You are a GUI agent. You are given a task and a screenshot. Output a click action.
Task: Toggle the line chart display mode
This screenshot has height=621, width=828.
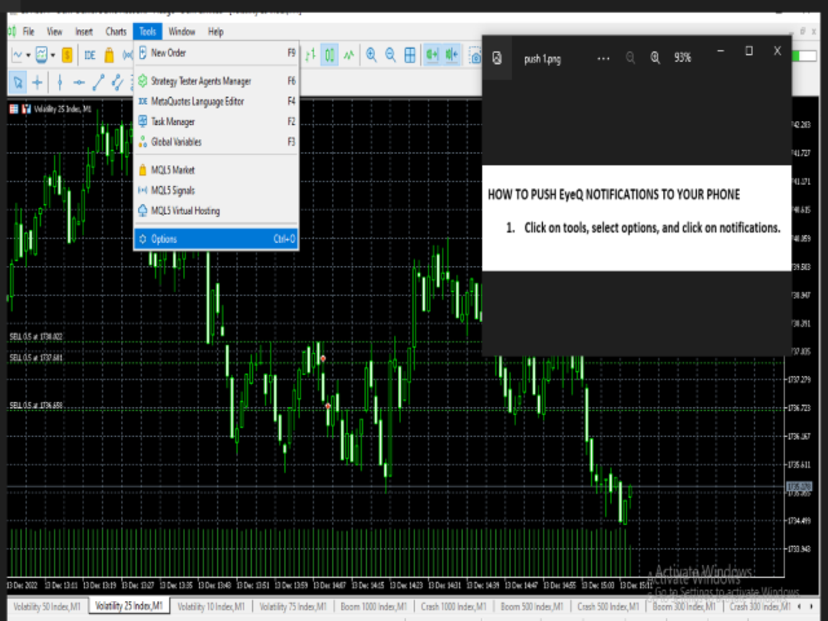click(349, 54)
